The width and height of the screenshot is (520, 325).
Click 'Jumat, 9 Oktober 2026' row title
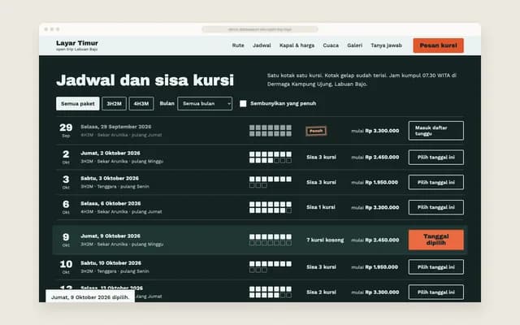click(x=110, y=236)
